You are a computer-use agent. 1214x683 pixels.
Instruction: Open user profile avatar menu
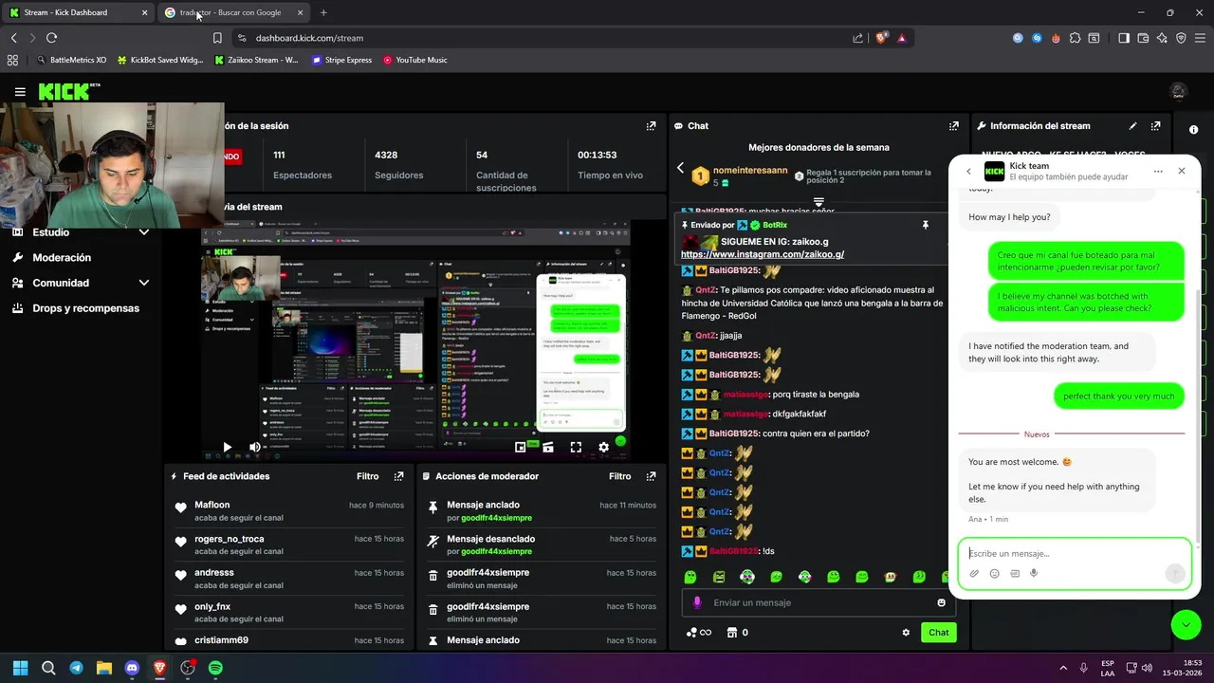(x=1178, y=92)
